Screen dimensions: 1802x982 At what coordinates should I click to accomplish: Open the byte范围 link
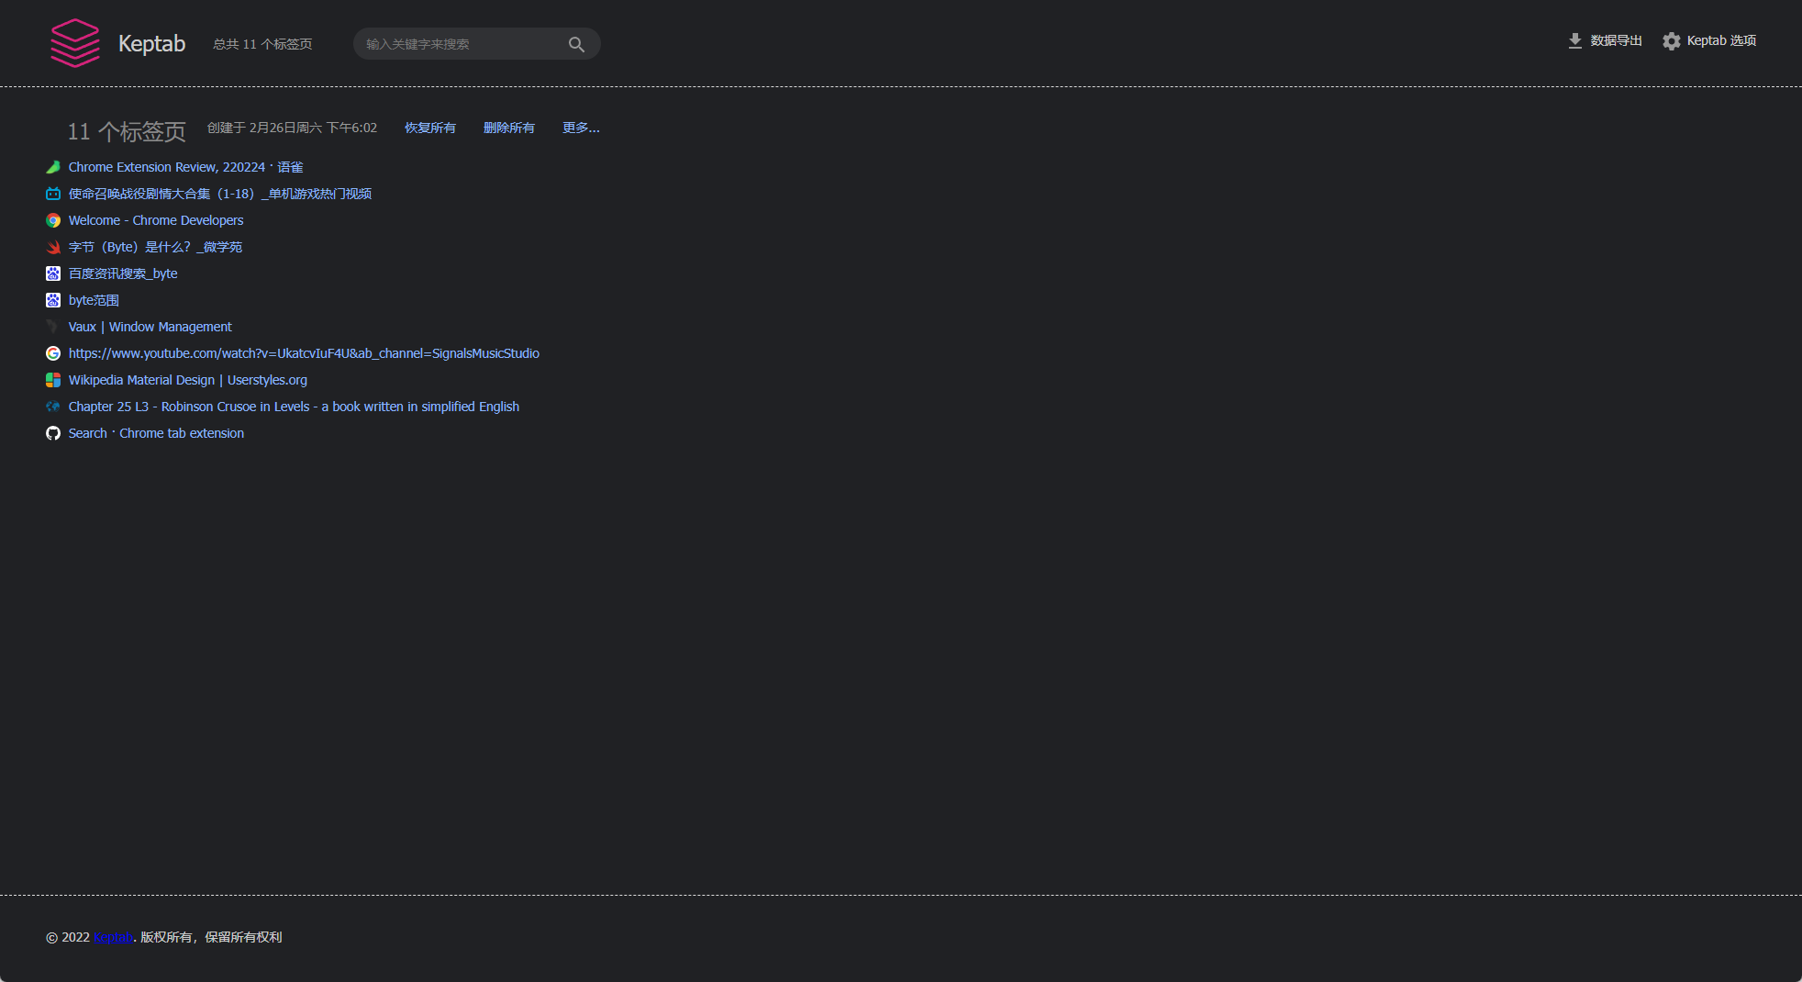pos(94,300)
